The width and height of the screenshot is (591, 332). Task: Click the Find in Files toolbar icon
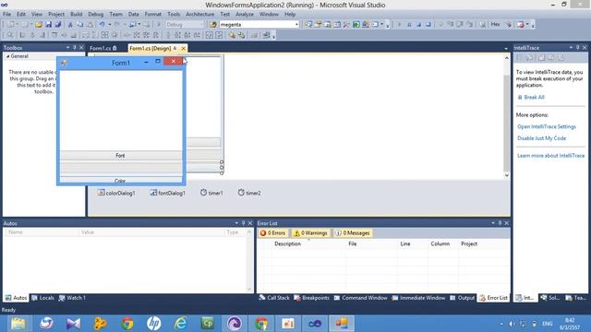click(213, 25)
